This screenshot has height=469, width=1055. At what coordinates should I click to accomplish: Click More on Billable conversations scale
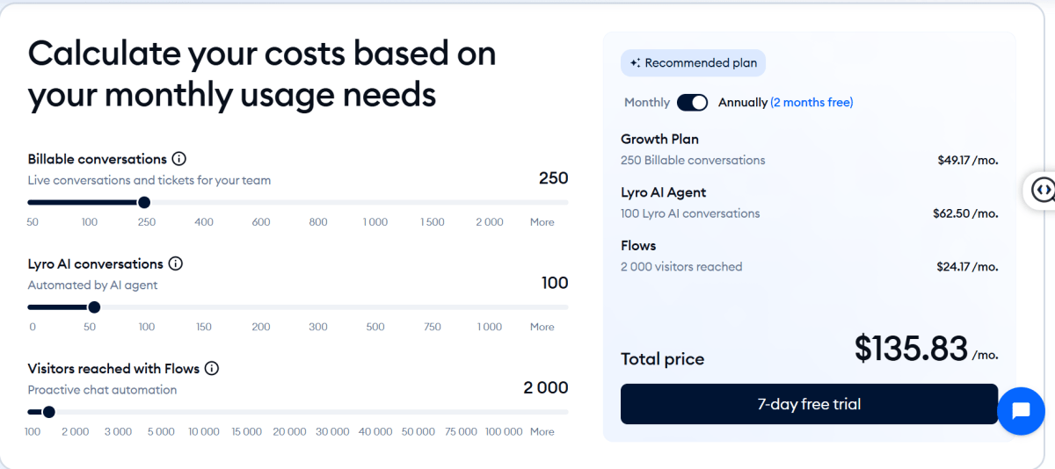point(542,222)
